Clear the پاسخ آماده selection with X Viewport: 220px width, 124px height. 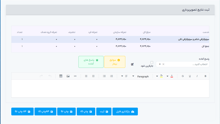coord(163,64)
